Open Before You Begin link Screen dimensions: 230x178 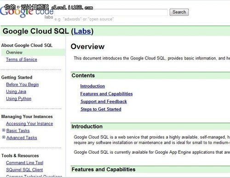(x=23, y=85)
